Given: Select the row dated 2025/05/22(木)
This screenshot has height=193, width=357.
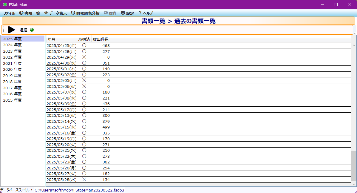Looking at the screenshot, I should (199, 156).
